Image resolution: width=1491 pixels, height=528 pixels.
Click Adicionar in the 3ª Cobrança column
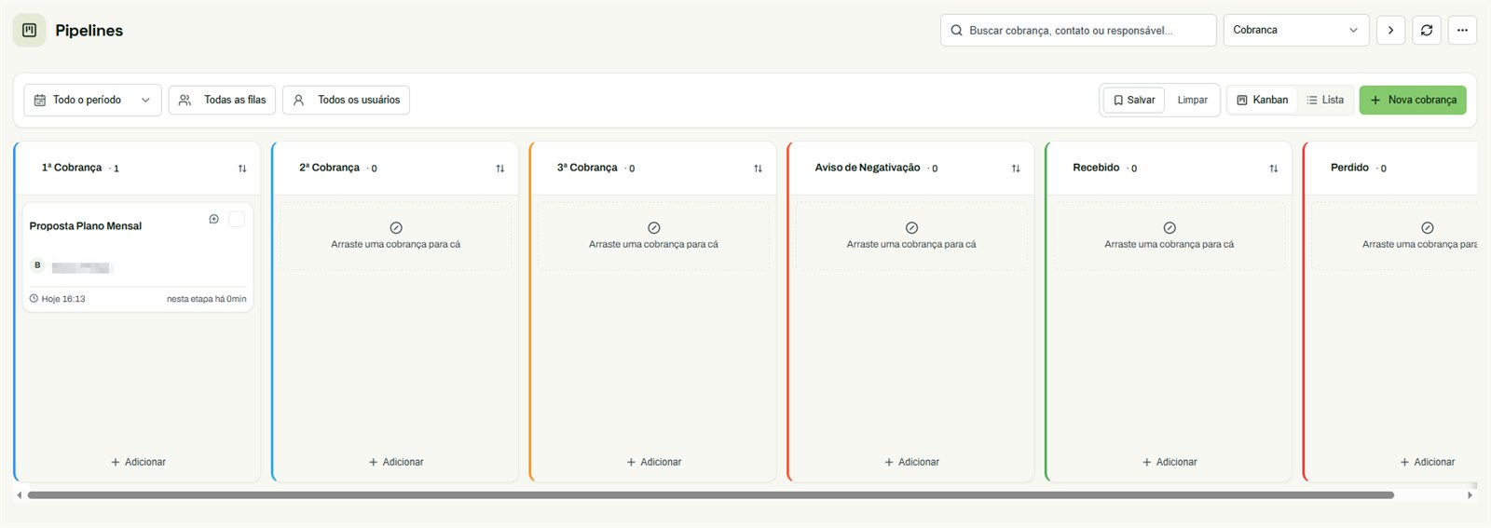click(x=654, y=462)
